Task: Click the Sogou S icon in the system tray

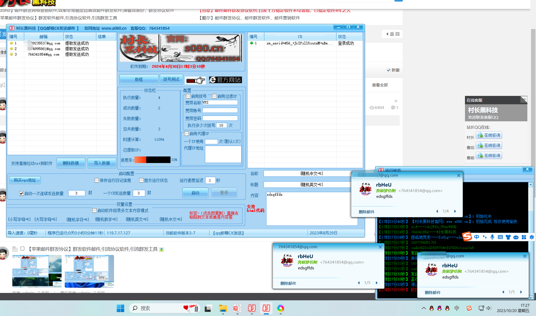Action: [469, 308]
